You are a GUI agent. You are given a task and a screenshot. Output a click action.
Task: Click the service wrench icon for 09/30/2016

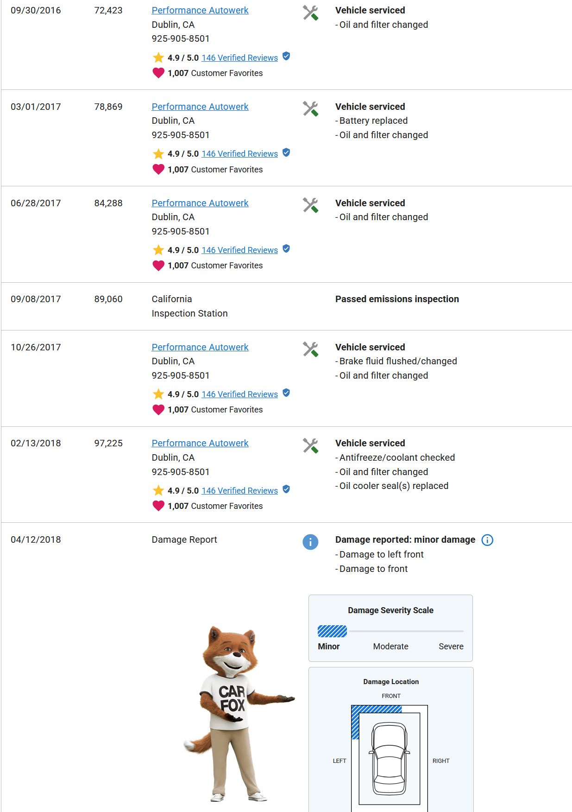pos(310,13)
